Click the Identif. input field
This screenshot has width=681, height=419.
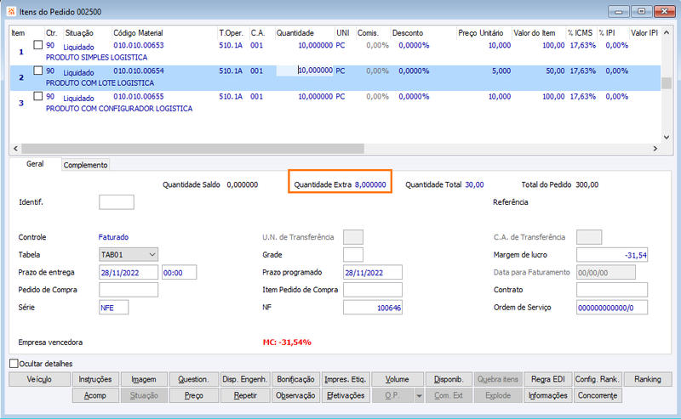point(117,202)
